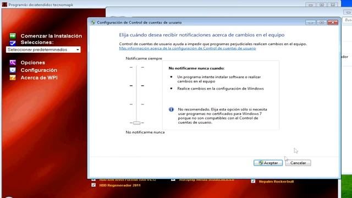Viewport: 352px width, 198px height.
Task: Click the Acerca de WPI icon
Action: coord(13,78)
